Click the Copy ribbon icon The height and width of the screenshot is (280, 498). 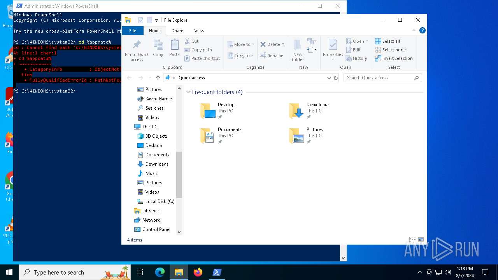pos(158,48)
